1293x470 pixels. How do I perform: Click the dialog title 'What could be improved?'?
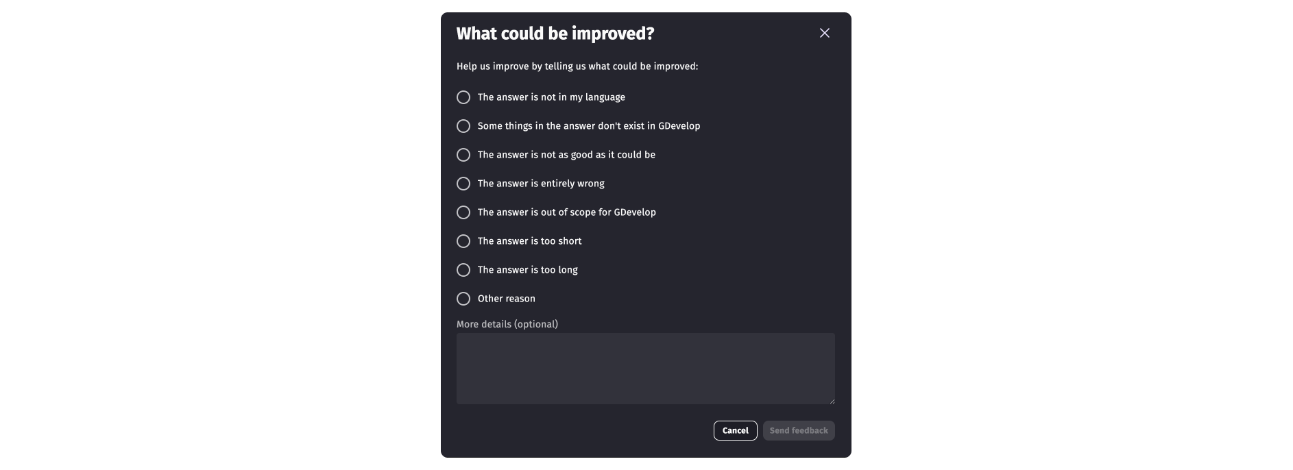(x=555, y=32)
